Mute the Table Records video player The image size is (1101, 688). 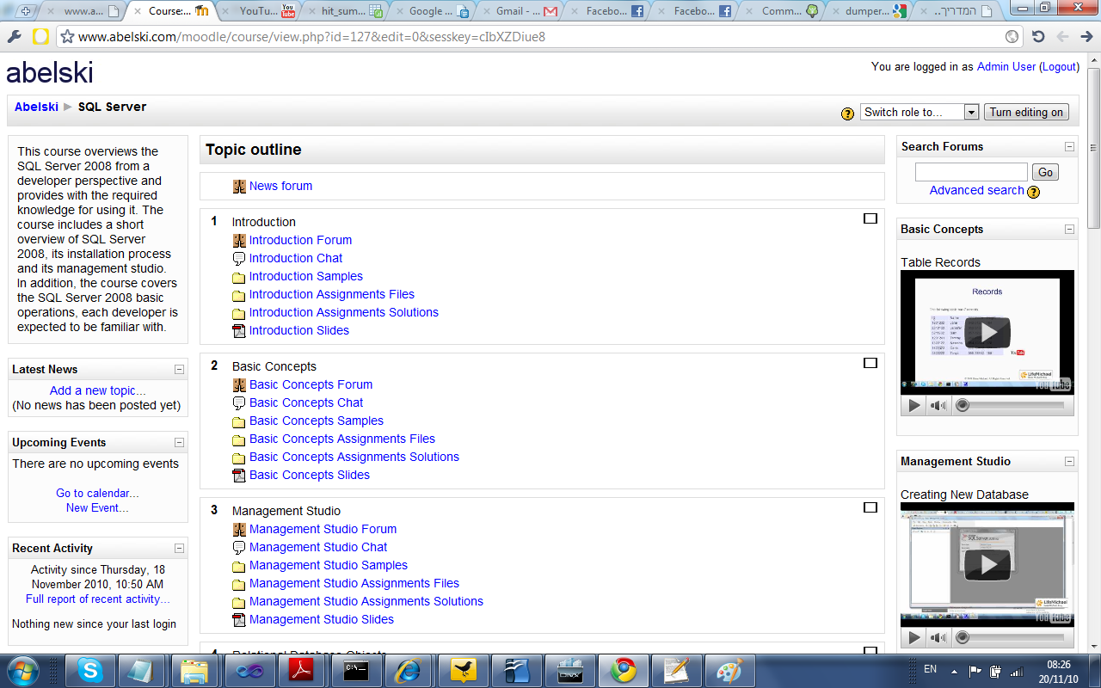click(x=938, y=405)
